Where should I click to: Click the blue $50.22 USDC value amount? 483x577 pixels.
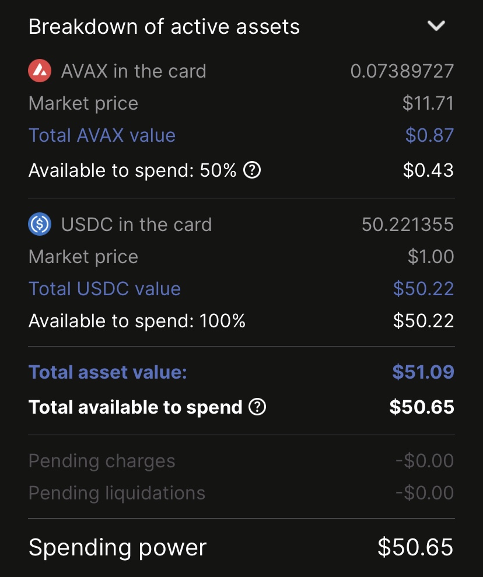[x=423, y=289]
